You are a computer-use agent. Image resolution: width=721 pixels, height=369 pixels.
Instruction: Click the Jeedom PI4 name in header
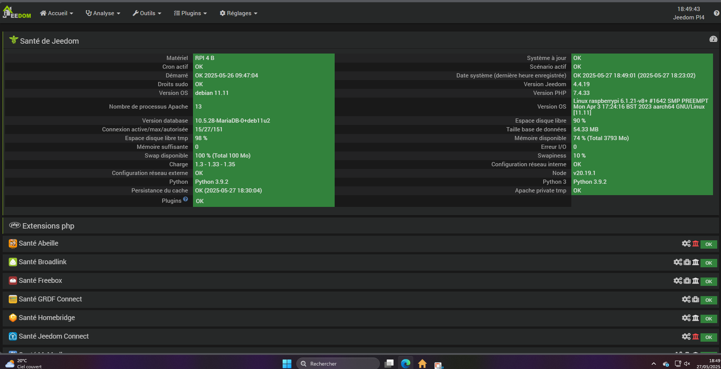[689, 17]
